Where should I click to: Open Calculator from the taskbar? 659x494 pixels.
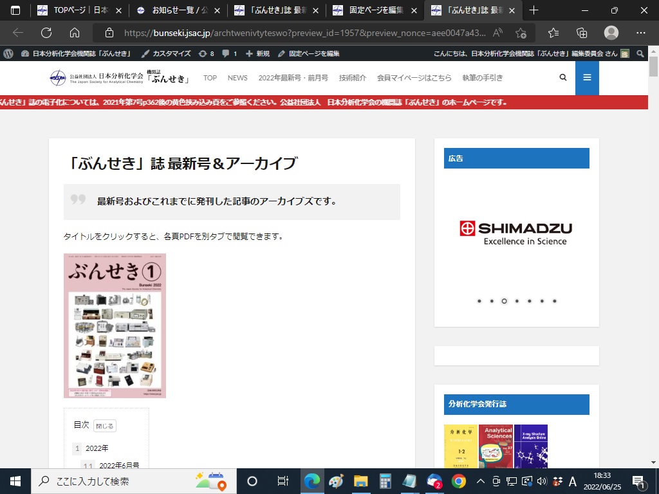point(385,481)
